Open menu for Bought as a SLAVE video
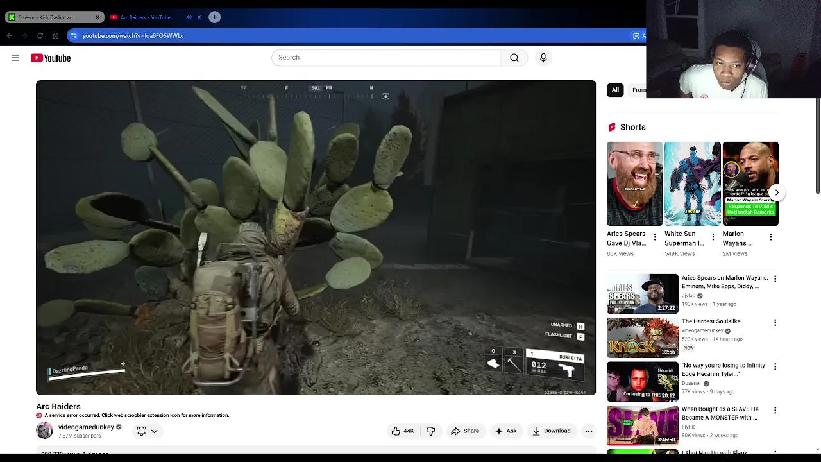 775,410
